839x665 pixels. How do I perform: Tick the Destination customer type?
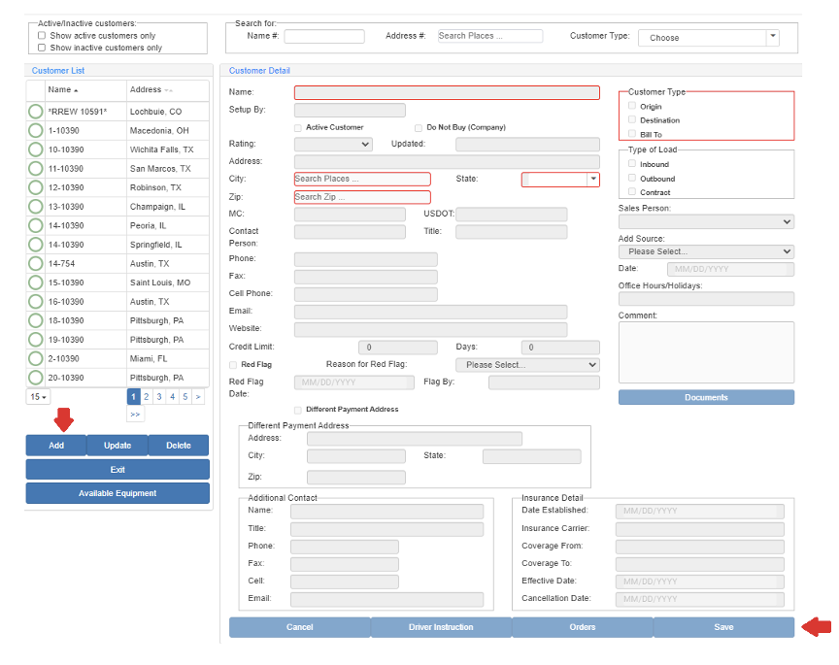[x=632, y=119]
